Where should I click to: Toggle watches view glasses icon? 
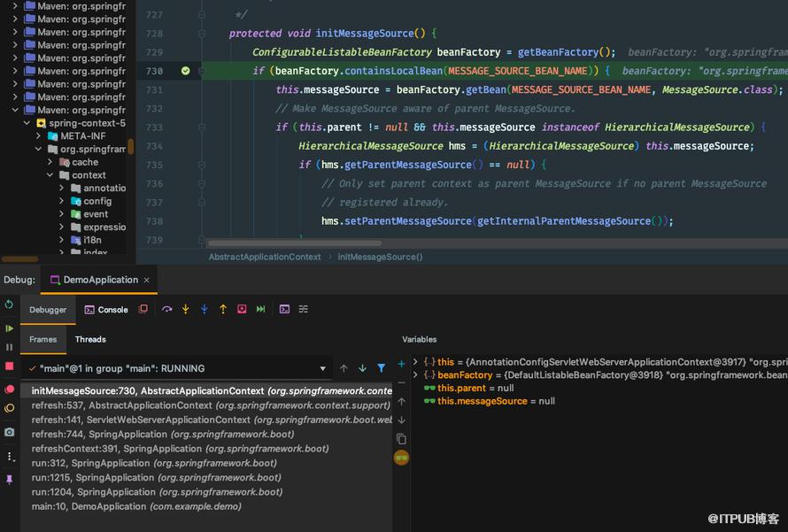(x=402, y=458)
